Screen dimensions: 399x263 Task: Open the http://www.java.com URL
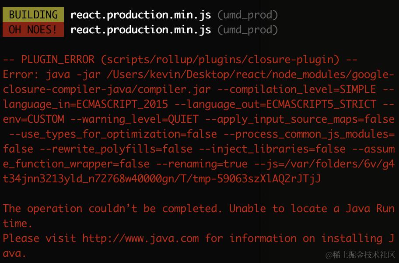[141, 238]
